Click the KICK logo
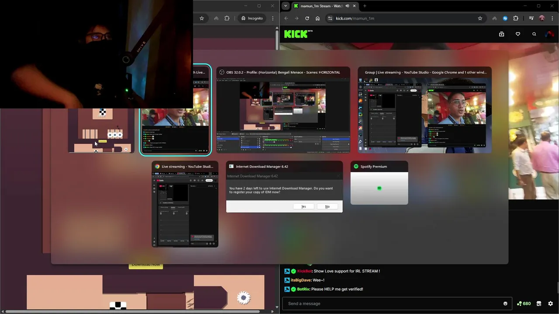This screenshot has width=559, height=314. coord(298,34)
